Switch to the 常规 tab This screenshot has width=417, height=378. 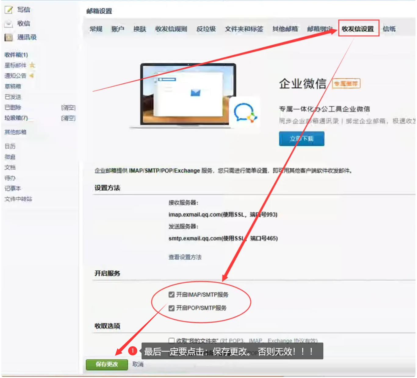(x=96, y=29)
